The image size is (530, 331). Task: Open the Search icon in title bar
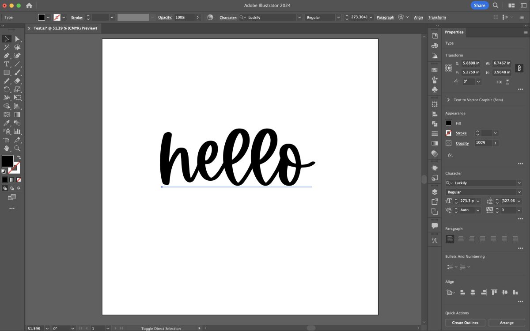[496, 5]
